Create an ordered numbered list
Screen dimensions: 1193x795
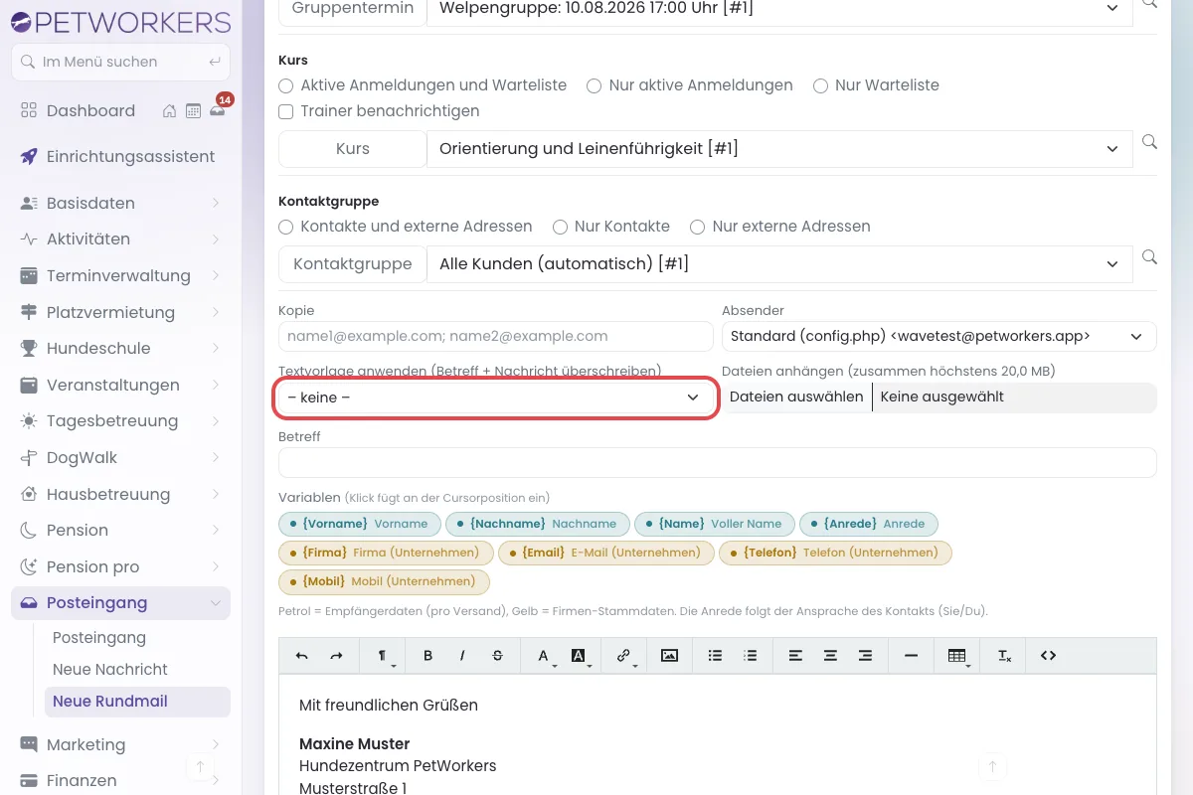point(751,656)
